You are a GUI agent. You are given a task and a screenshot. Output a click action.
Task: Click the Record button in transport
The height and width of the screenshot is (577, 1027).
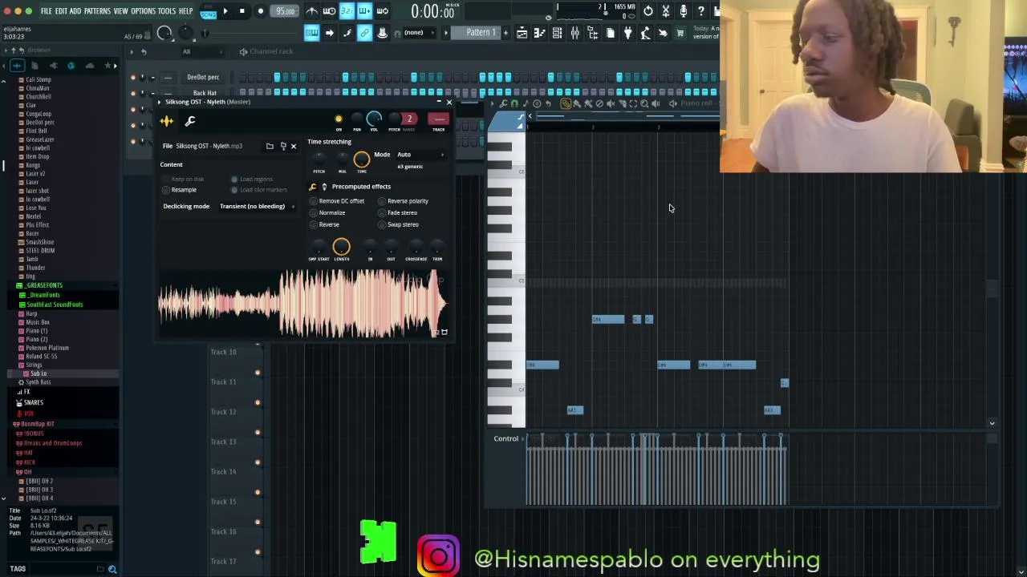(x=261, y=11)
